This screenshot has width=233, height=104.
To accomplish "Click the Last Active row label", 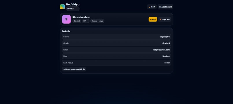I will pos(68,63).
